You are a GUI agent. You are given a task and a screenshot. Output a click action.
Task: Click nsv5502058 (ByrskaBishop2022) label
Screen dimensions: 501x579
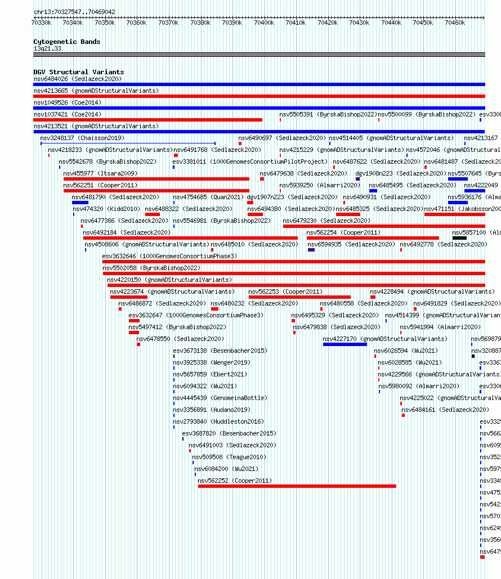(x=151, y=268)
